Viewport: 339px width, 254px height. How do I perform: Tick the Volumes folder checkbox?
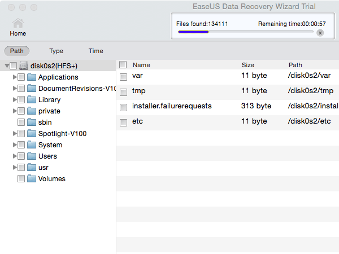21,178
